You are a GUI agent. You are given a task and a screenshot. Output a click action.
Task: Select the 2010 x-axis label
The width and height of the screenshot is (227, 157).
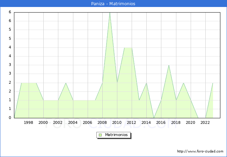(117, 122)
